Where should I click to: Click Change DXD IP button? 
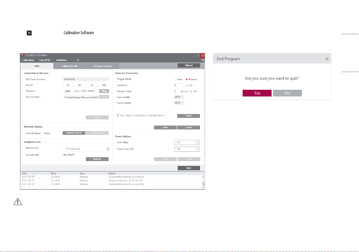pyautogui.click(x=74, y=133)
